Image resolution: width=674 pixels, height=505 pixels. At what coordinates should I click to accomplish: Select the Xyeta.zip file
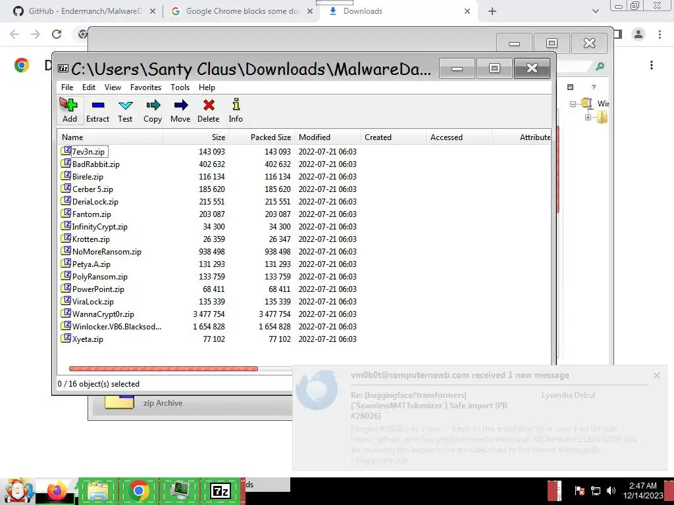(88, 339)
